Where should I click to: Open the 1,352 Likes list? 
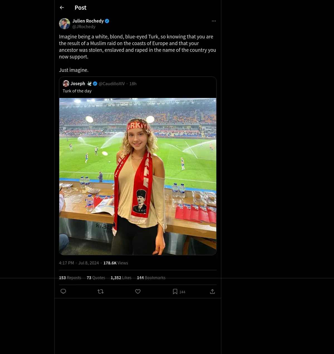tap(121, 278)
